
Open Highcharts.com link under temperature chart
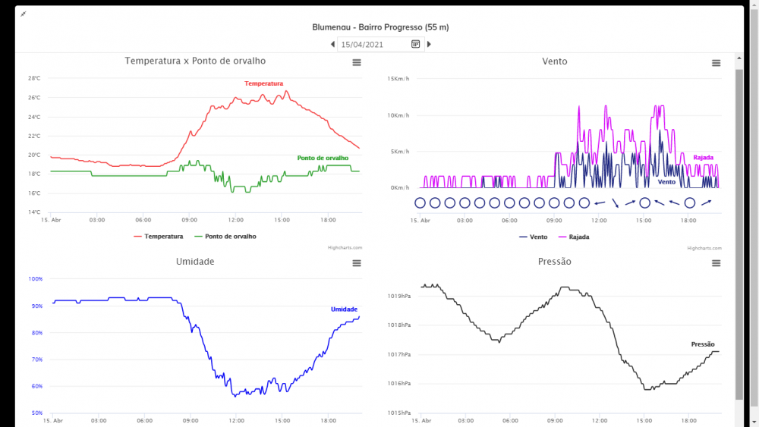[x=345, y=248]
